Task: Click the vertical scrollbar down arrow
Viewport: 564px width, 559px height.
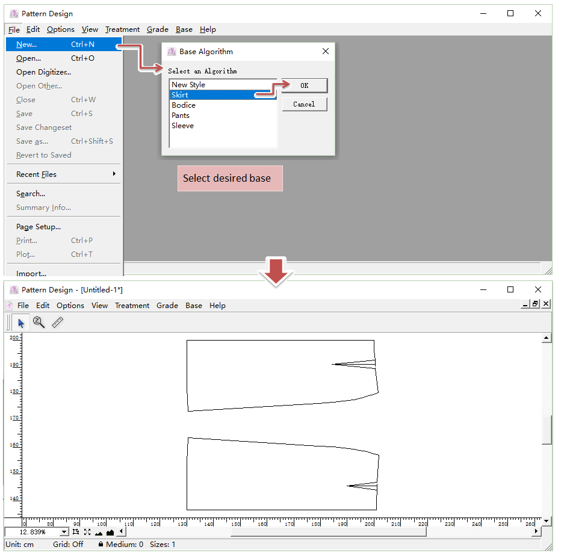Action: click(547, 520)
